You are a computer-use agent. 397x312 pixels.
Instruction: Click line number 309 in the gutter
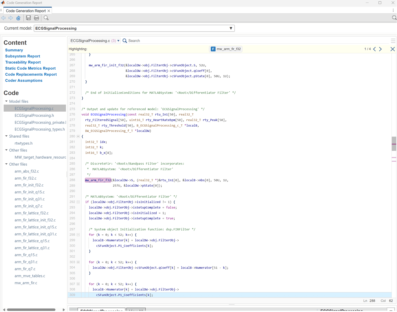click(72, 295)
